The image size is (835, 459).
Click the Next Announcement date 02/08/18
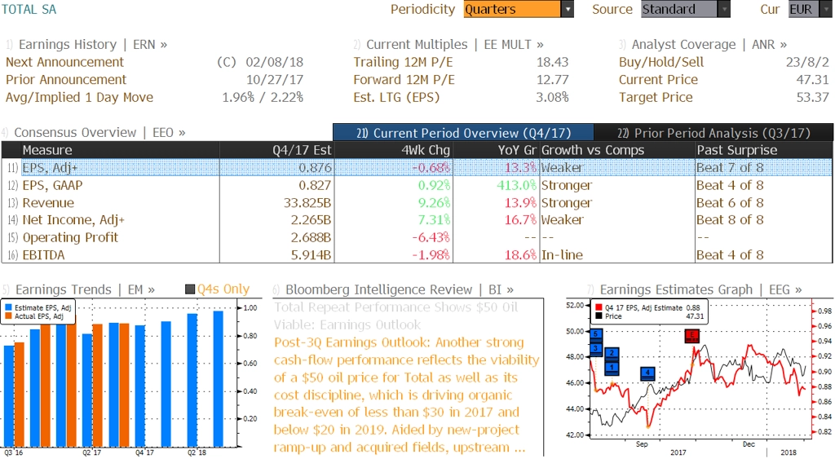point(274,62)
